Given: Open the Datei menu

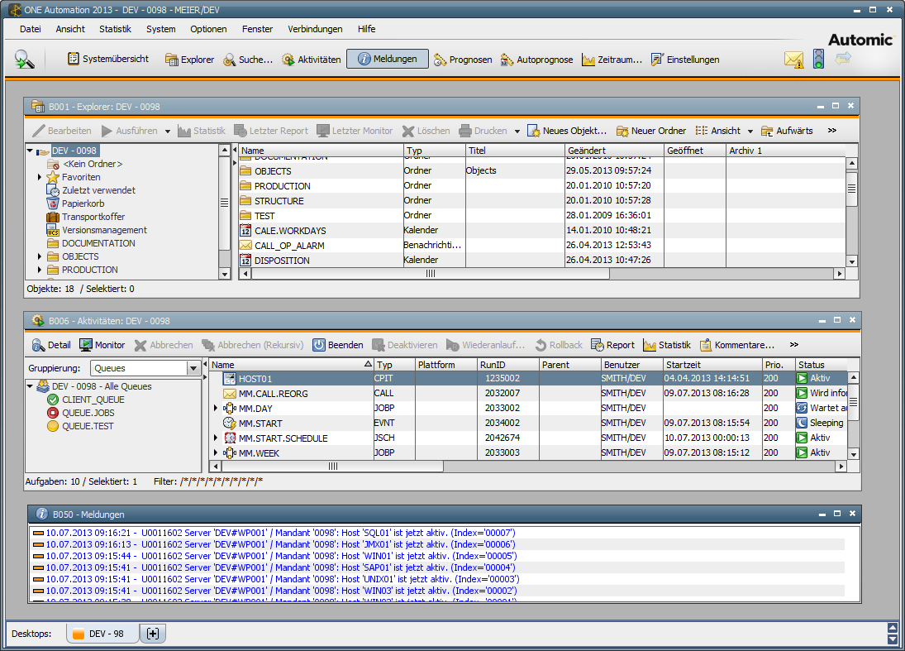Looking at the screenshot, I should pyautogui.click(x=30, y=29).
